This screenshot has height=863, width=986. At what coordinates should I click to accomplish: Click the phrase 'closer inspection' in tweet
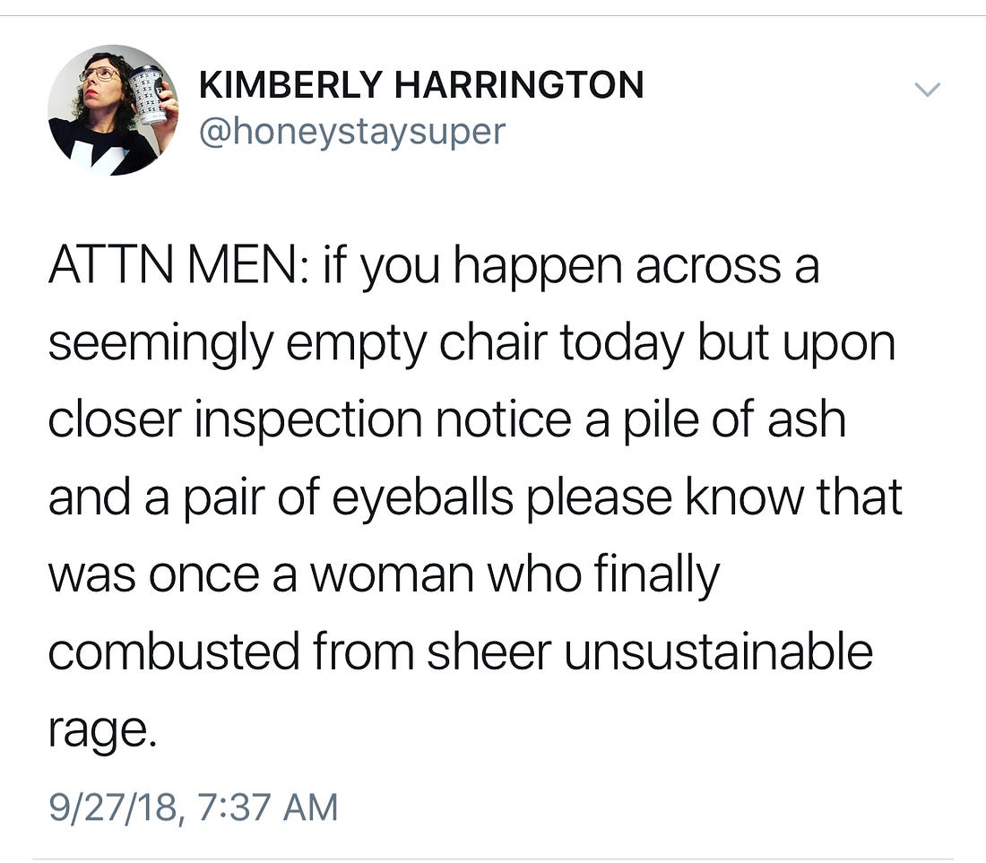pos(235,420)
